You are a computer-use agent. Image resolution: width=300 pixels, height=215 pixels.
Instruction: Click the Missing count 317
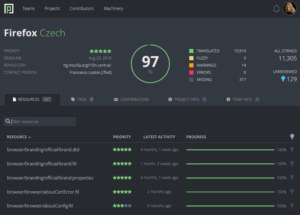pyautogui.click(x=242, y=80)
